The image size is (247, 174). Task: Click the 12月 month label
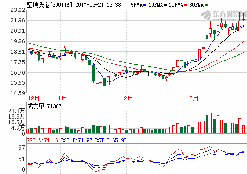pyautogui.click(x=34, y=98)
